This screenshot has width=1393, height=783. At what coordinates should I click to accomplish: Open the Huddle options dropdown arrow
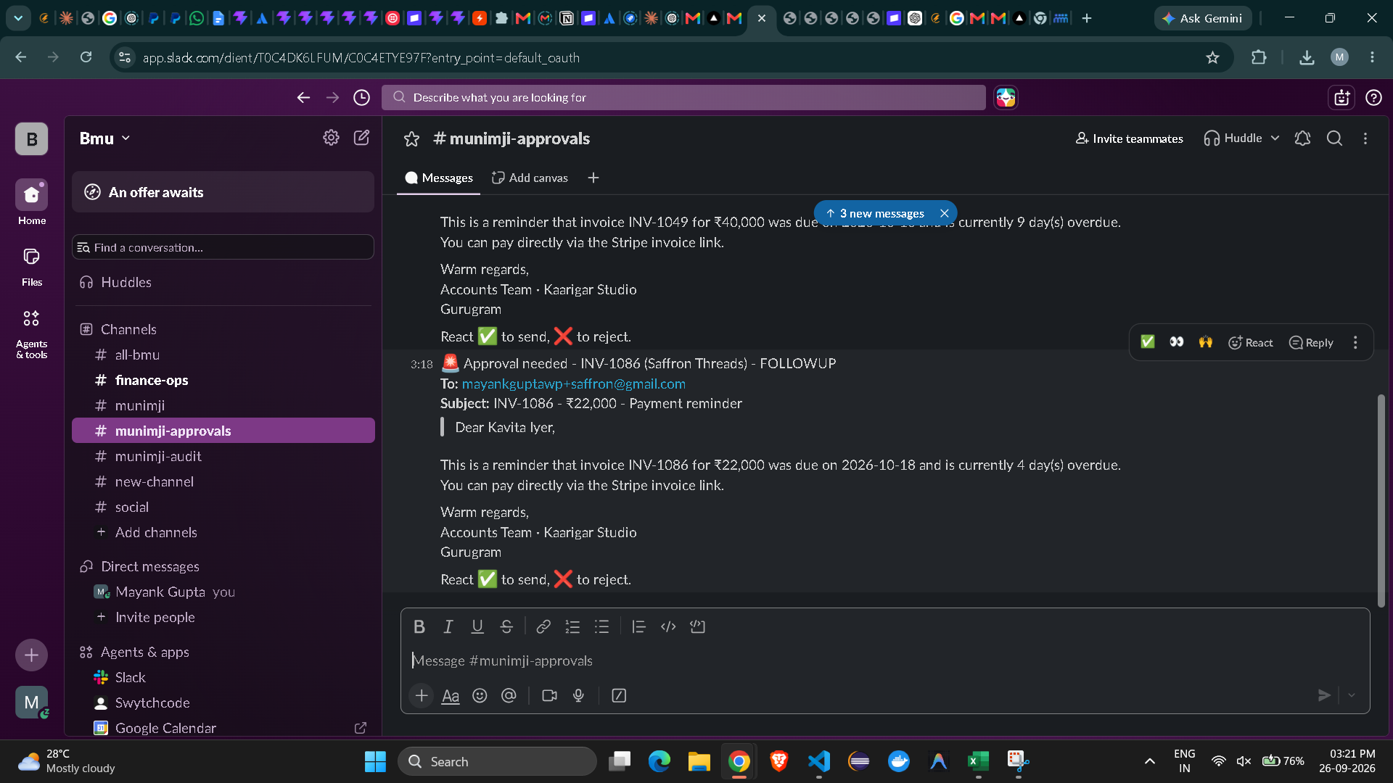click(1275, 138)
